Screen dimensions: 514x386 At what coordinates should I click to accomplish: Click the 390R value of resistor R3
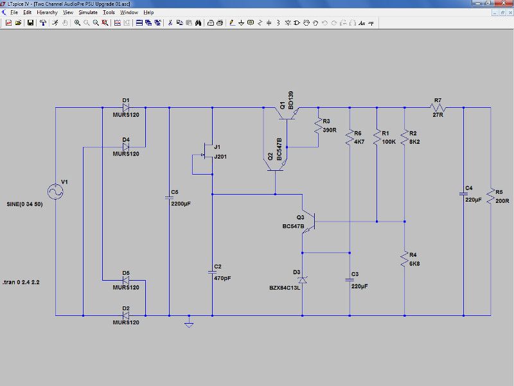pos(330,130)
